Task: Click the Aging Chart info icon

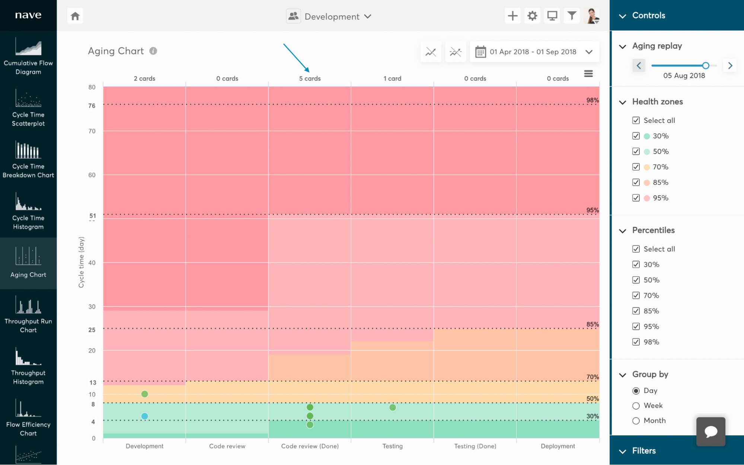Action: tap(153, 51)
